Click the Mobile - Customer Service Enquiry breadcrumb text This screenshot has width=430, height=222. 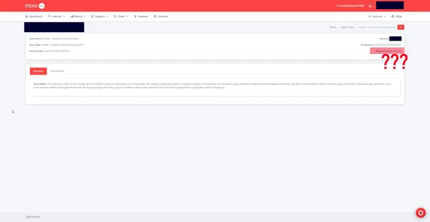point(377,27)
